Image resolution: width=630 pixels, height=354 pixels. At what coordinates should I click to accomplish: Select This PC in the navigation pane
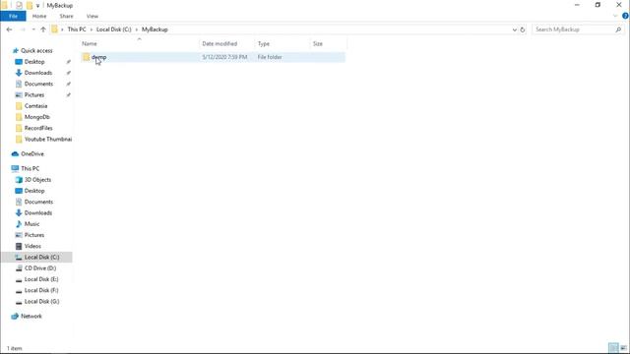(30, 168)
